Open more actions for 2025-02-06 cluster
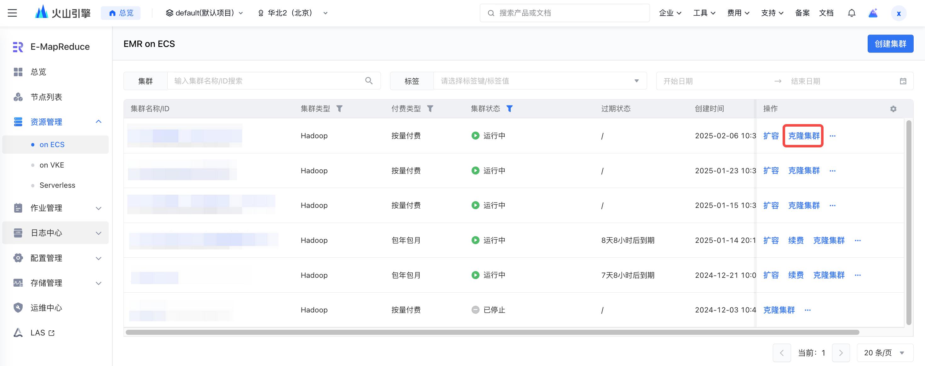 click(x=832, y=136)
